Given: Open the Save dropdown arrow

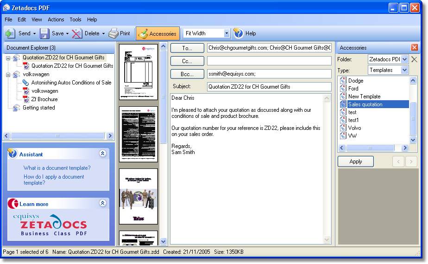Looking at the screenshot, I should pos(68,33).
